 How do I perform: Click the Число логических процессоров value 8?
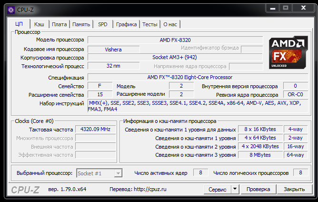(300, 172)
